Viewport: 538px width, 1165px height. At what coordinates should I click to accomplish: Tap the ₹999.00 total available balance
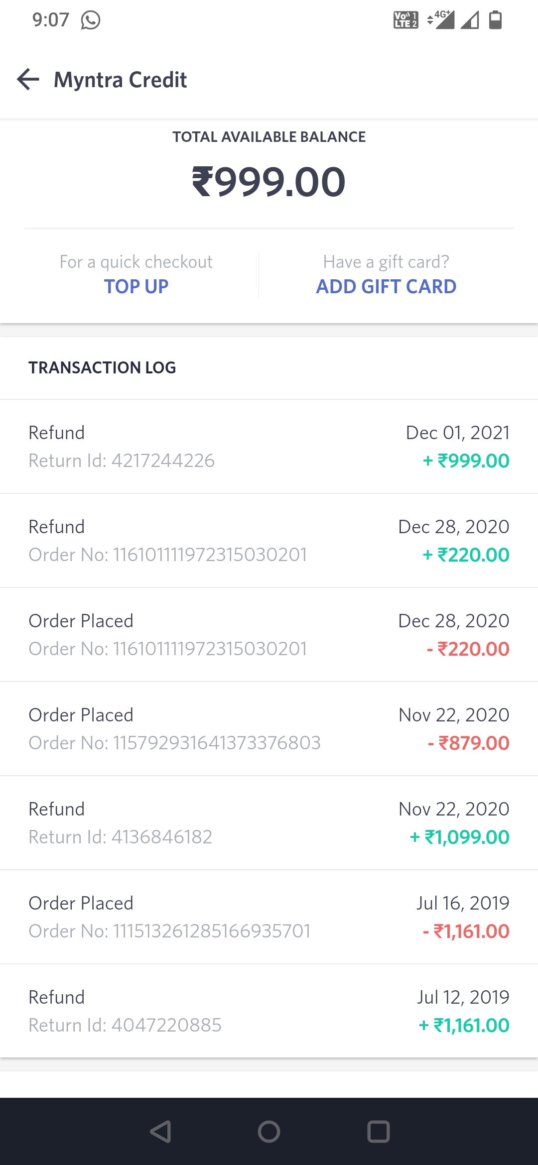(x=269, y=182)
